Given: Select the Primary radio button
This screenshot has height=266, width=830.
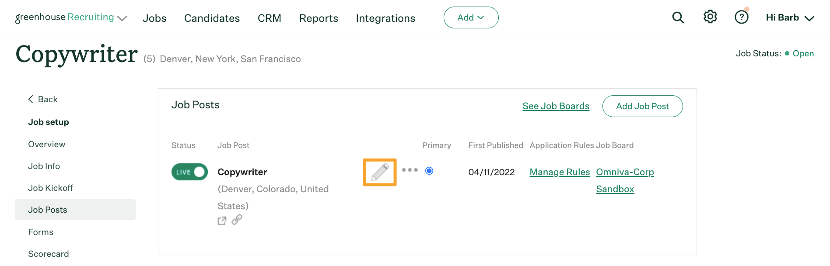Looking at the screenshot, I should point(429,171).
